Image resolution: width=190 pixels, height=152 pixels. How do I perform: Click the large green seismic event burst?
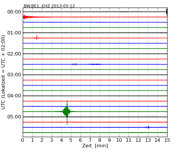coord(66,112)
